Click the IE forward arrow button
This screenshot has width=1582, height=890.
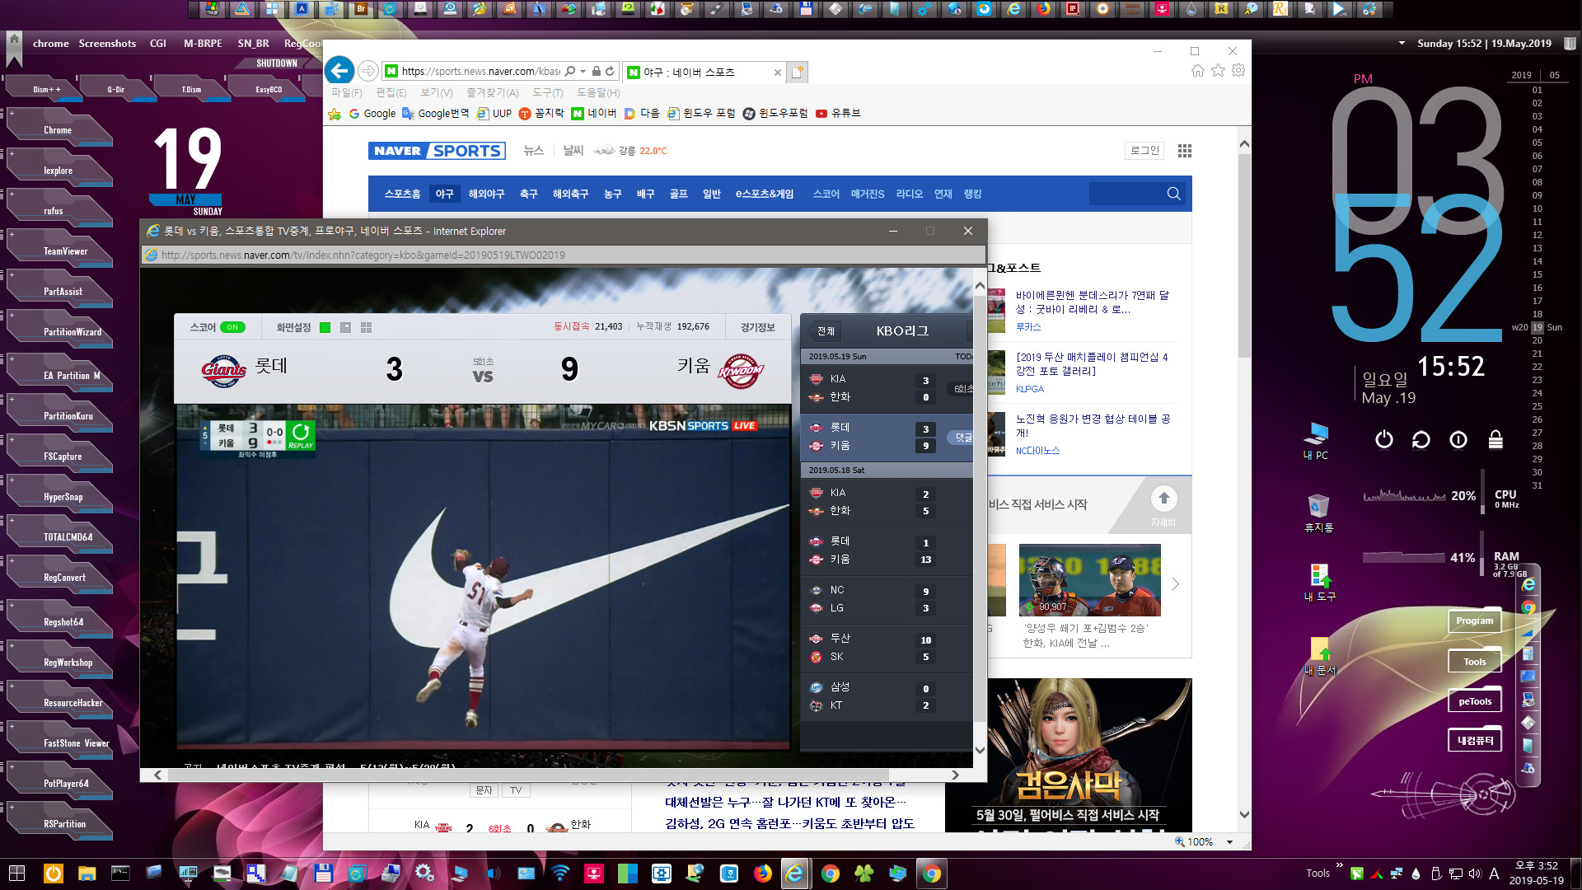click(x=368, y=71)
